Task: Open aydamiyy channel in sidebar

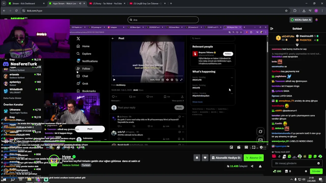Action: coord(22,83)
